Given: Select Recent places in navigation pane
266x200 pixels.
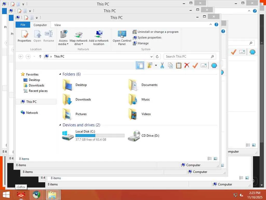Looking at the screenshot, I should [x=38, y=91].
